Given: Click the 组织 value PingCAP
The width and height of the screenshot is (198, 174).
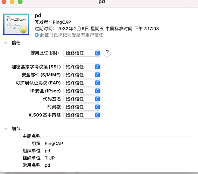Looking at the screenshot, I should (54, 144).
